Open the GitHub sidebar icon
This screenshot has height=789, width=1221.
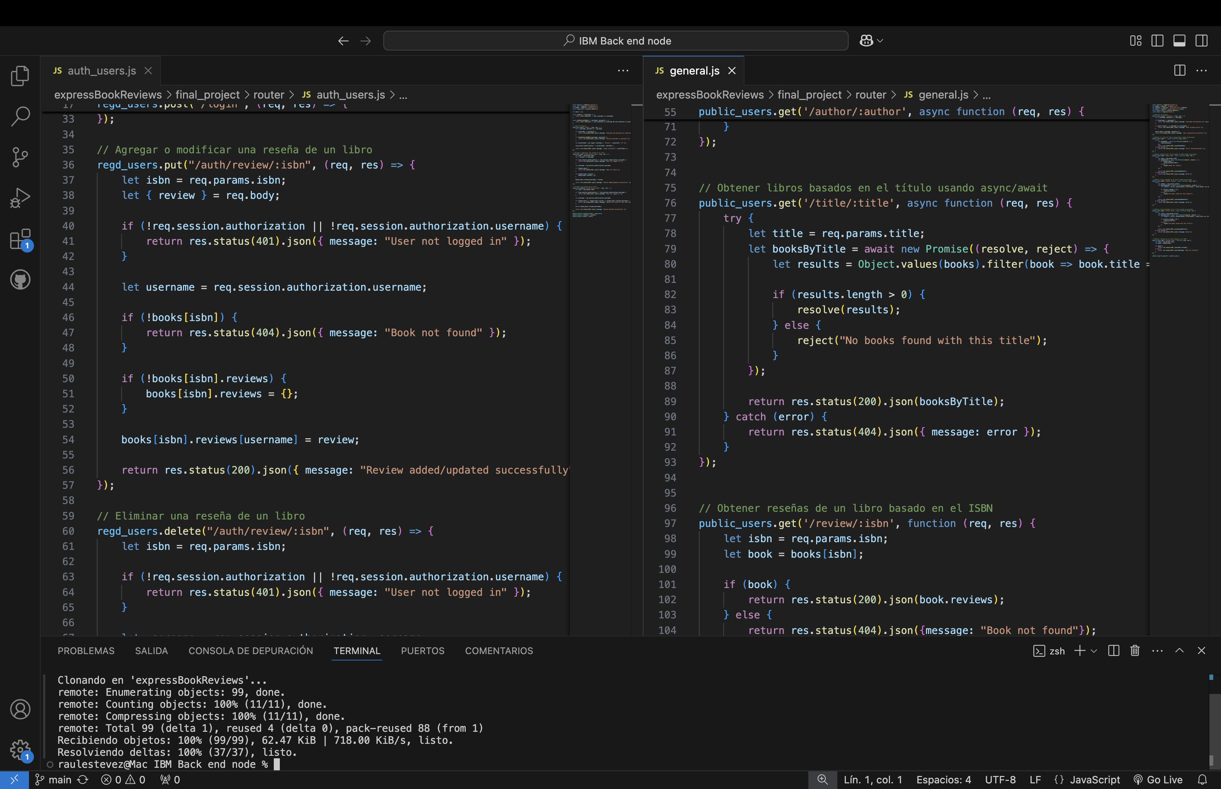(20, 279)
